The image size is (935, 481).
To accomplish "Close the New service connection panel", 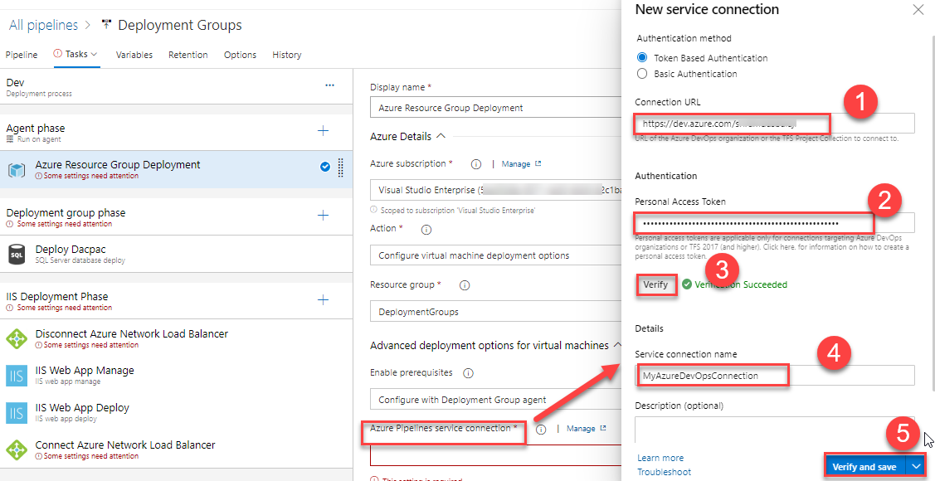I will 918,9.
